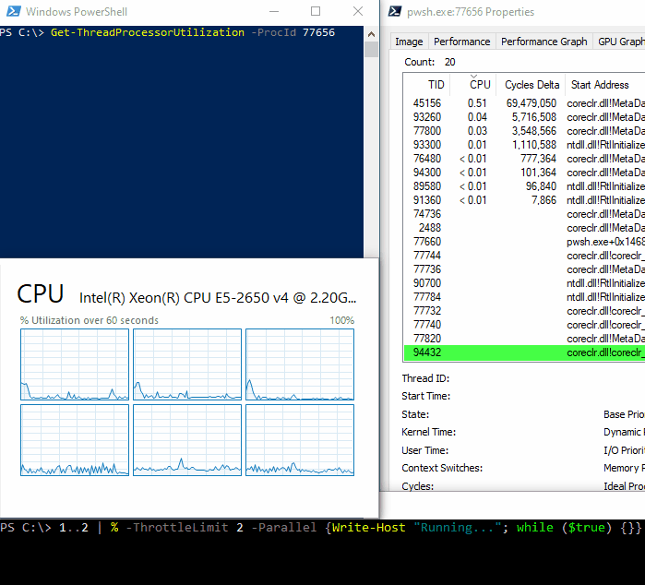Screen dimensions: 645x585
Task: Click the Write-Host command in bottom console
Action: click(x=368, y=528)
